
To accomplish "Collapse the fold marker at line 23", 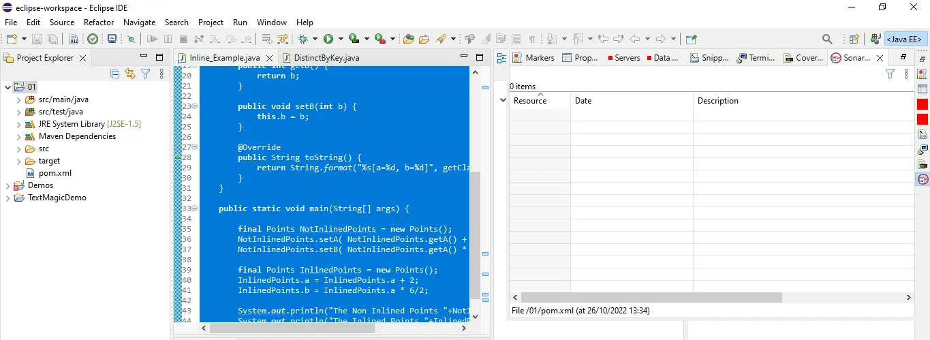I will (x=195, y=106).
